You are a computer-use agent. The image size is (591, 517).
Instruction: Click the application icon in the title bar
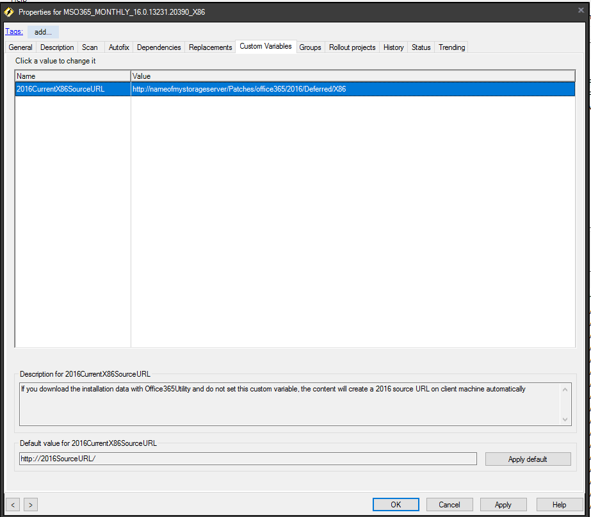click(9, 12)
